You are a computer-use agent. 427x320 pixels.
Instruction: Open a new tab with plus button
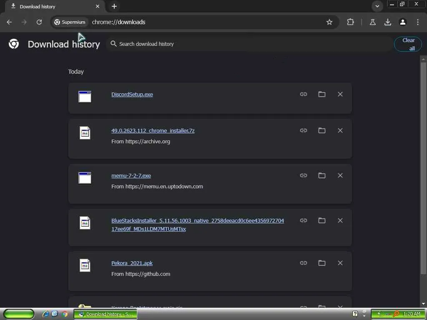click(x=114, y=6)
